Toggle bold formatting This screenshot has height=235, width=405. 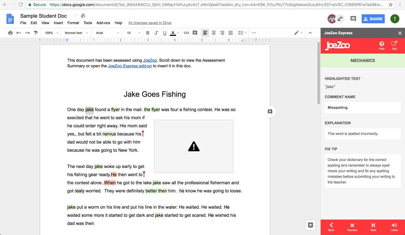click(148, 33)
